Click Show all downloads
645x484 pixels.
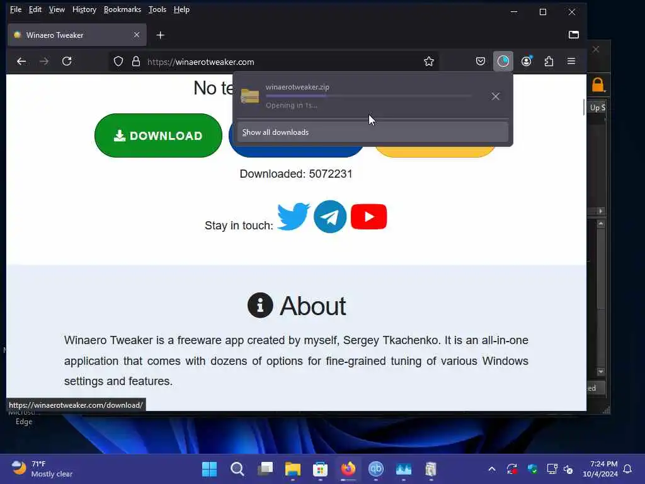coord(373,132)
